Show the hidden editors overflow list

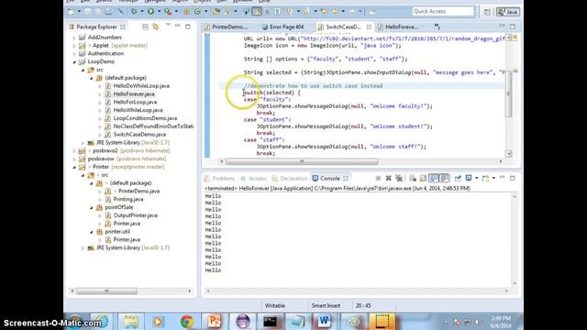click(x=437, y=27)
